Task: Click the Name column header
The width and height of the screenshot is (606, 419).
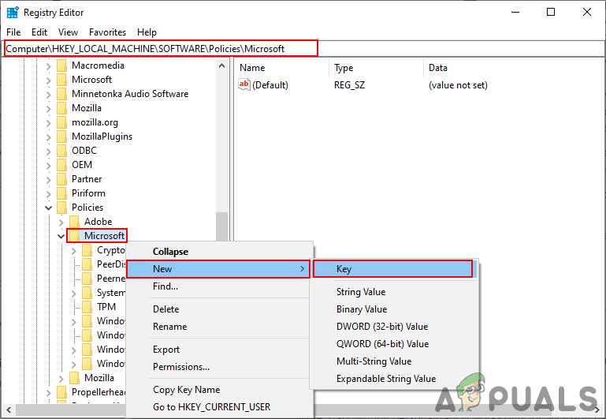Action: (282, 68)
